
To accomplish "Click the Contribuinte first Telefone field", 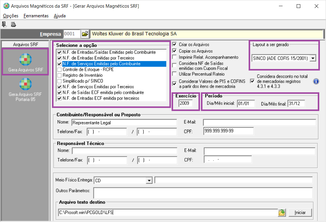I will (x=107, y=132).
